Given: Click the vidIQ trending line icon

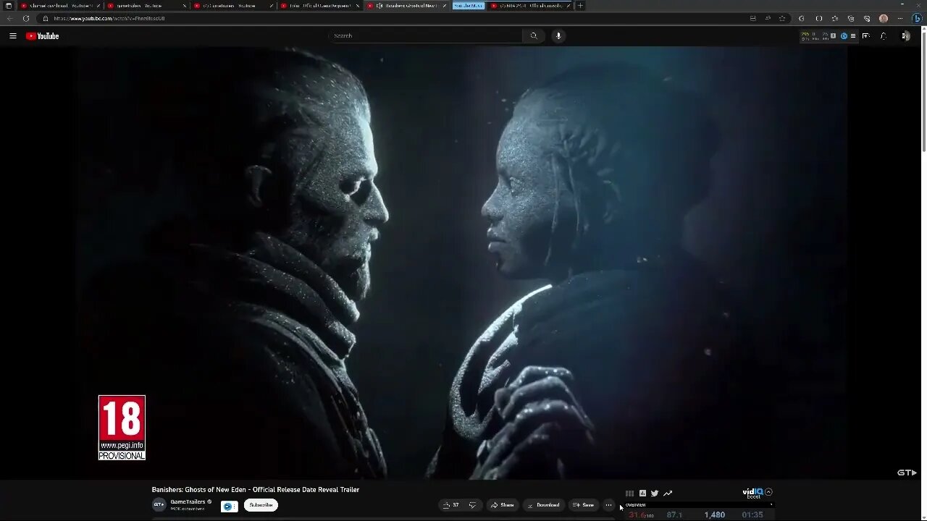Looking at the screenshot, I should (668, 494).
